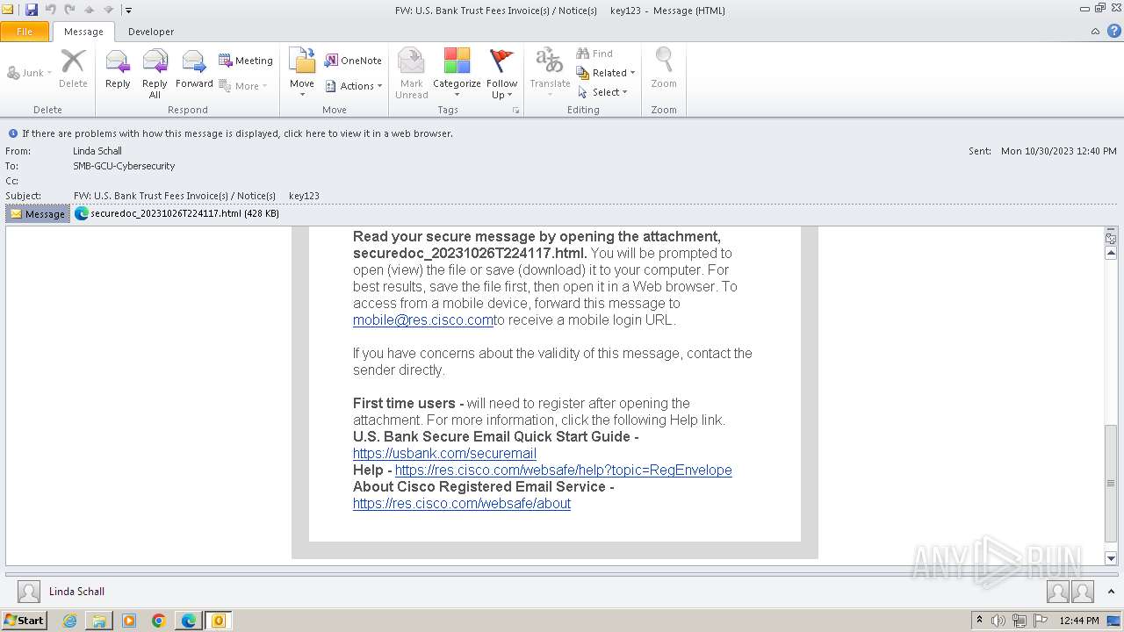
Task: Switch to the Message ribbon tab
Action: 83,32
